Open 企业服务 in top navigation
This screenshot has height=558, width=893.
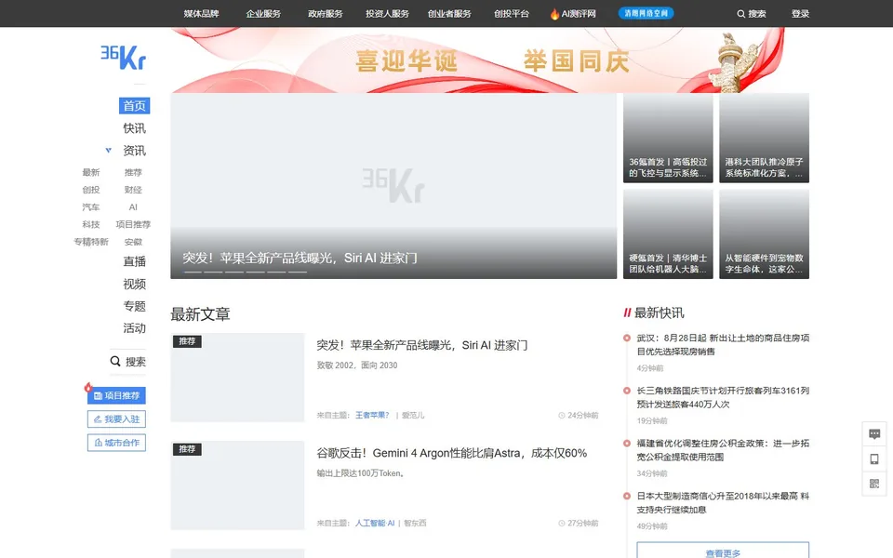(x=263, y=14)
